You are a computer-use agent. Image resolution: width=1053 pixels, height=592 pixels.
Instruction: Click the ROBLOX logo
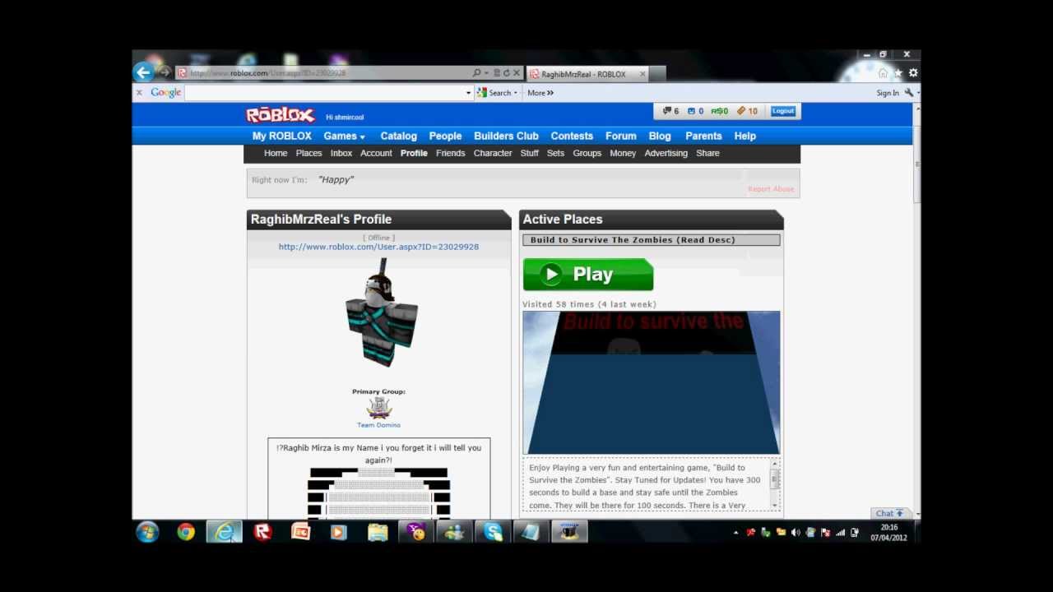pyautogui.click(x=281, y=115)
